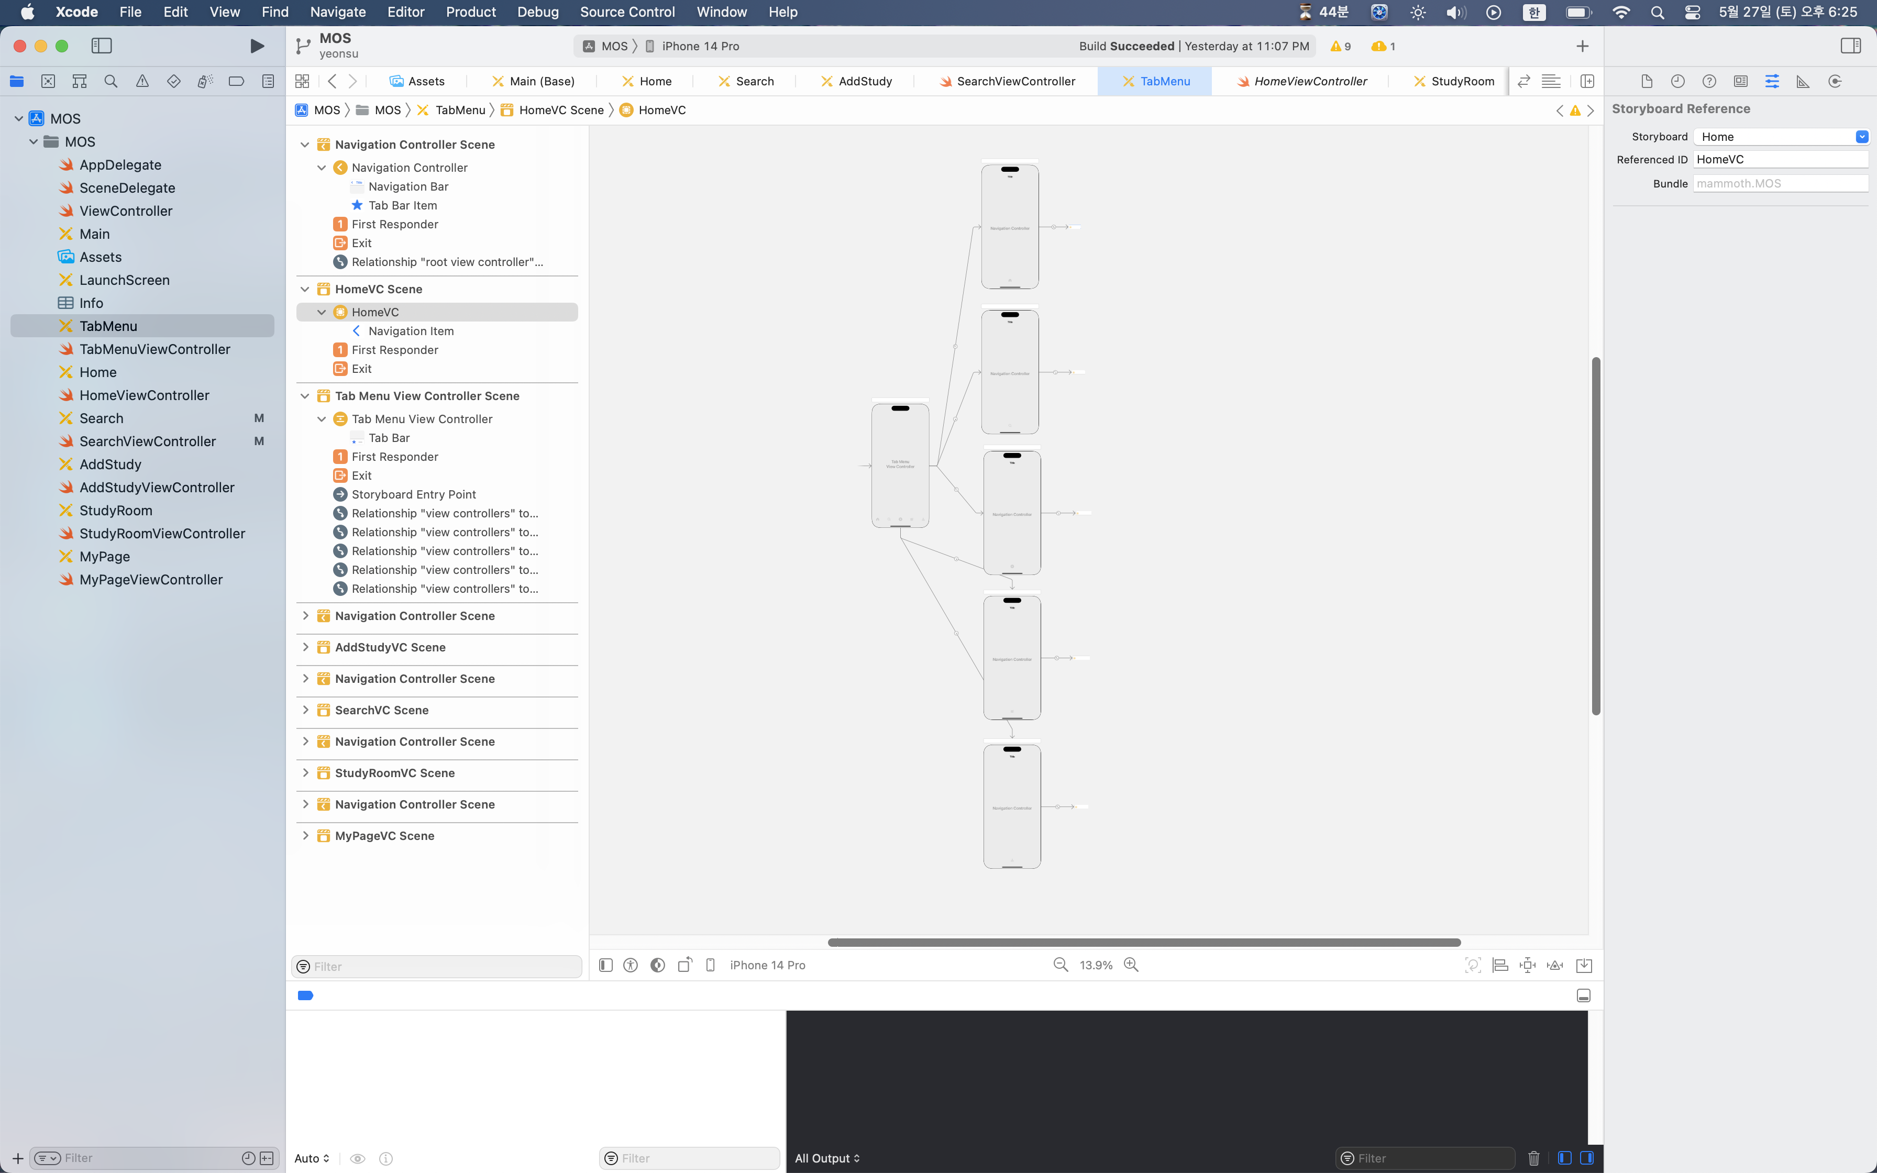Select Storyboard Entry Point in outline
The width and height of the screenshot is (1877, 1173).
[413, 494]
